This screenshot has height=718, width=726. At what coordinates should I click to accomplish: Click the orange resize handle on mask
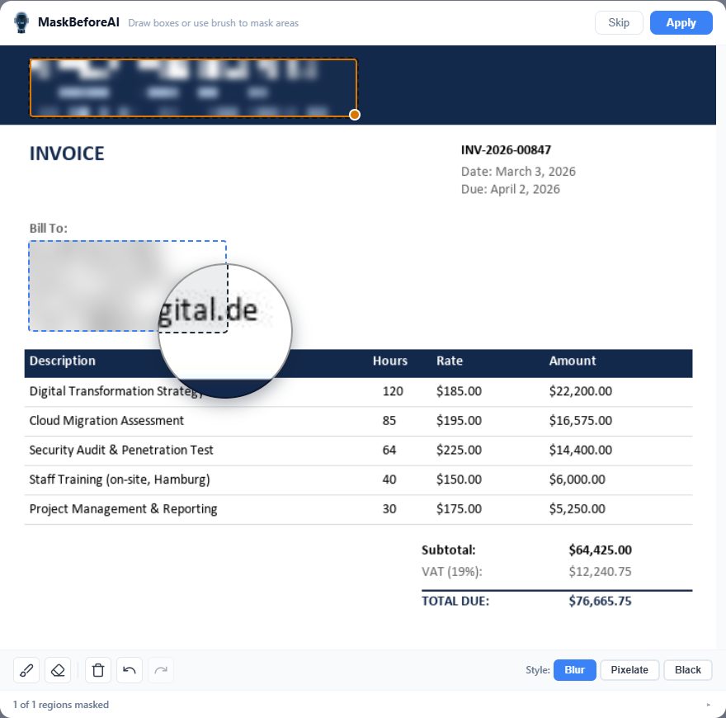[x=354, y=115]
